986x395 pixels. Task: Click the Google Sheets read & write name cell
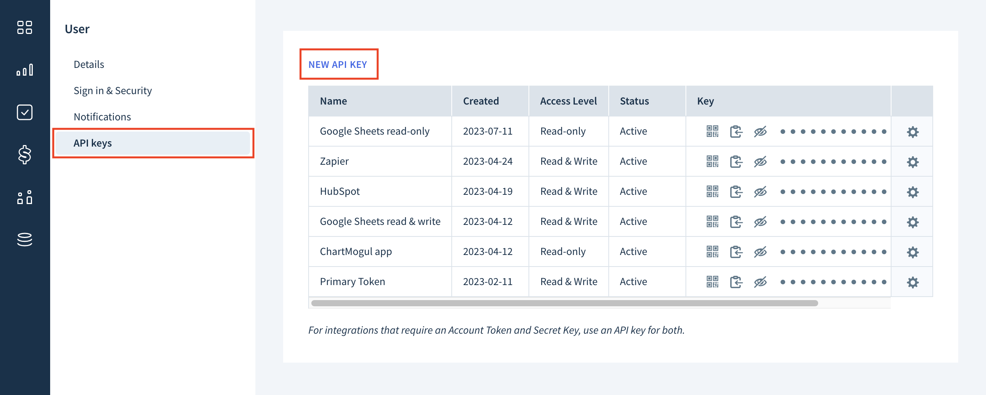tap(380, 221)
